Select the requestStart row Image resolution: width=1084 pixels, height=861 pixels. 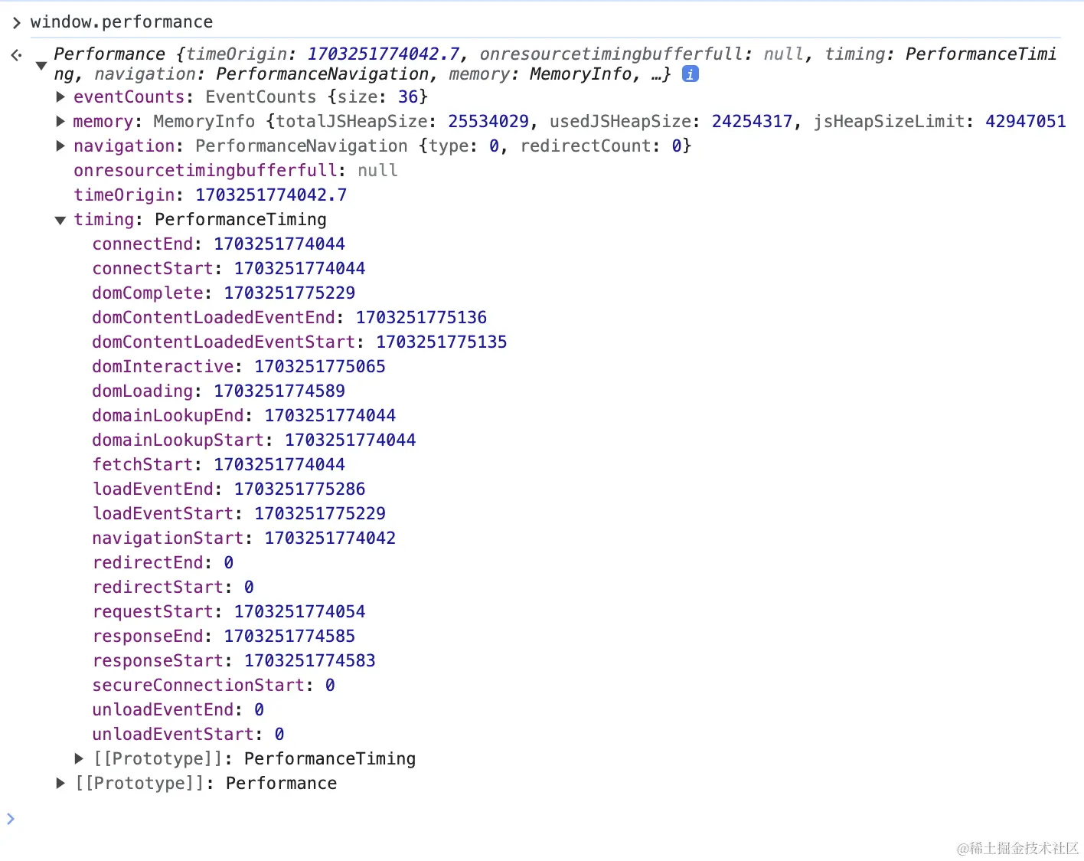coord(229,611)
